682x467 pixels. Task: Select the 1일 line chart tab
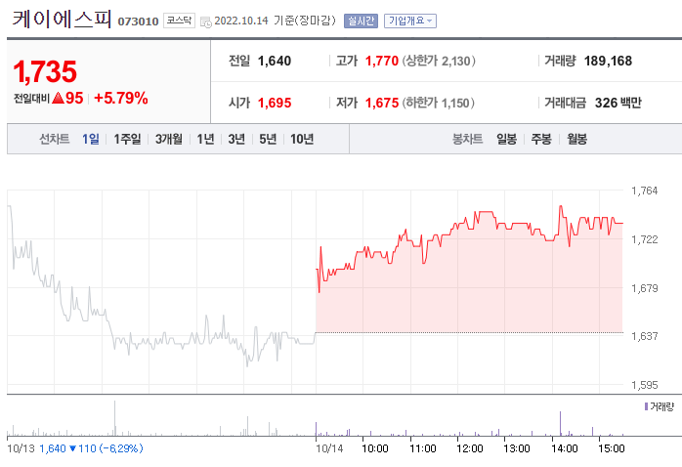91,139
